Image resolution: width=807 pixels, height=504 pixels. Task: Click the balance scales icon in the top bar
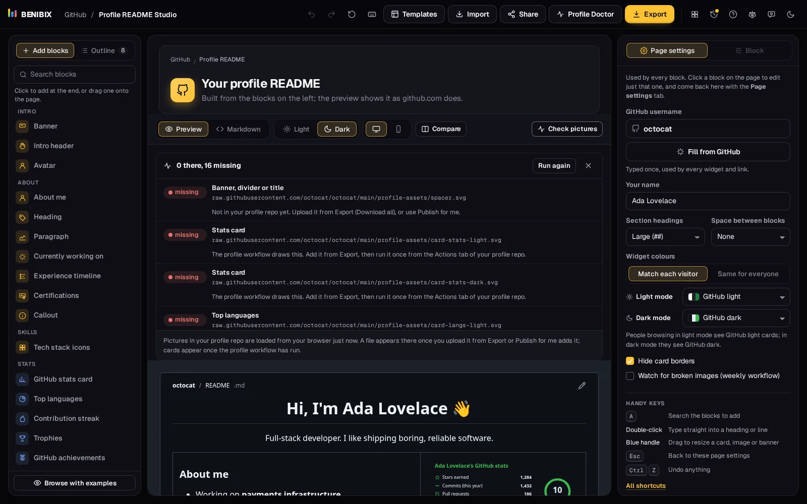pyautogui.click(x=752, y=15)
